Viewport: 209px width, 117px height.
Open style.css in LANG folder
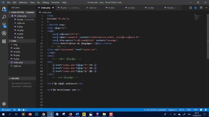tap(17, 66)
